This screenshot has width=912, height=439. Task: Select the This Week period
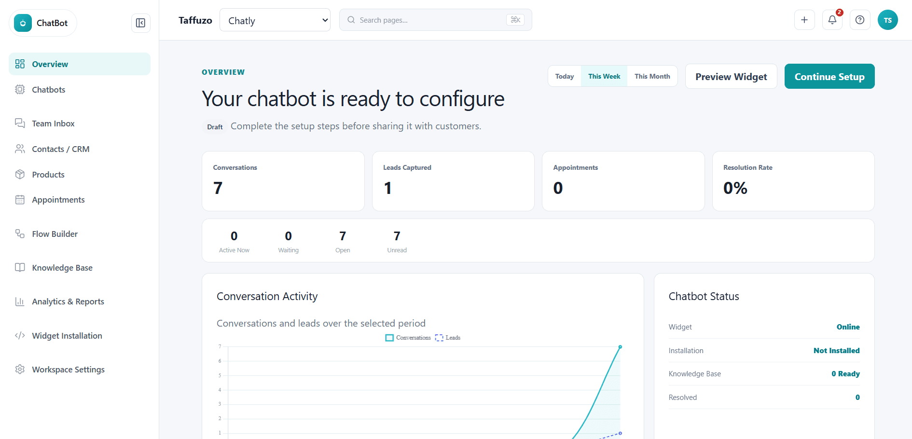[604, 76]
